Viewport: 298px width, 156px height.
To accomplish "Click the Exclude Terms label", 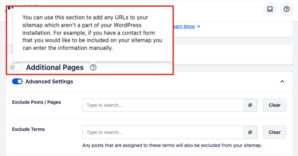I will pyautogui.click(x=28, y=129).
